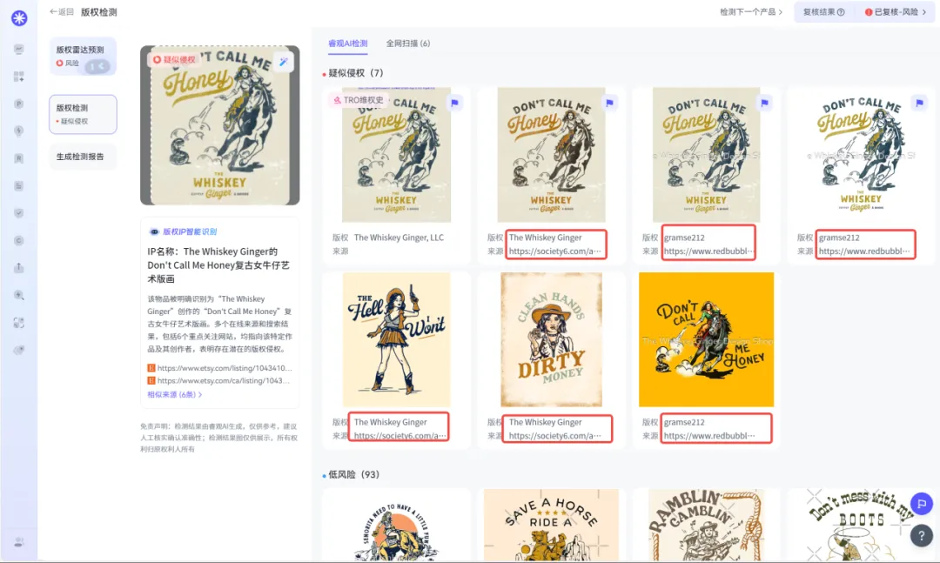Viewport: 940px width, 563px height.
Task: Click The Whiskey Ginger, LLC copyright text
Action: click(x=399, y=238)
